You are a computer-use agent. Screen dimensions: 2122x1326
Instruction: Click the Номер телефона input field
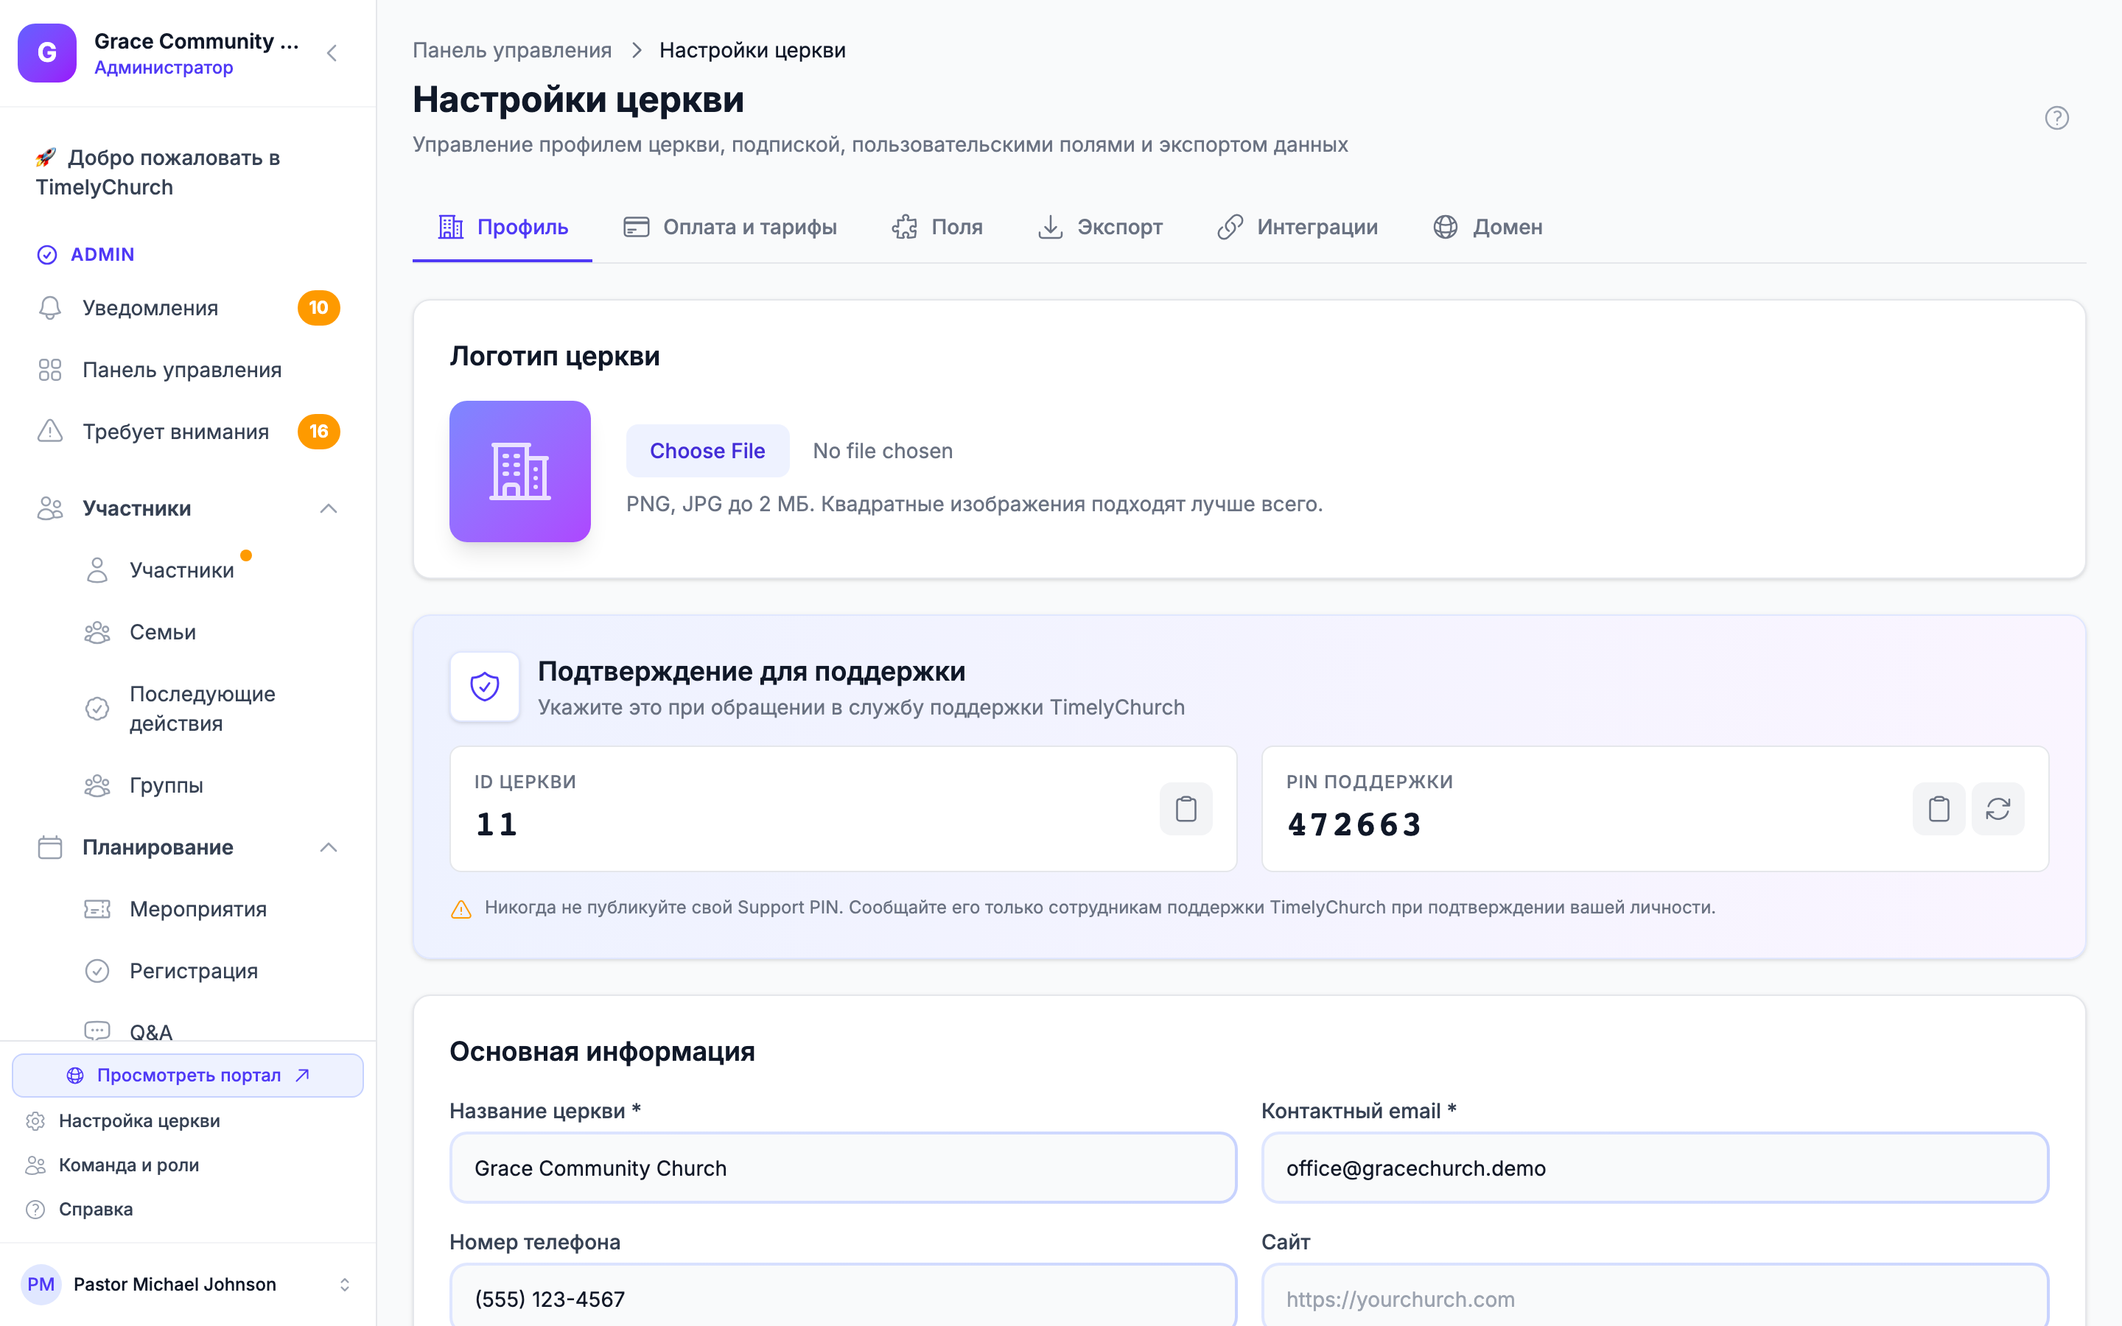[x=843, y=1297]
